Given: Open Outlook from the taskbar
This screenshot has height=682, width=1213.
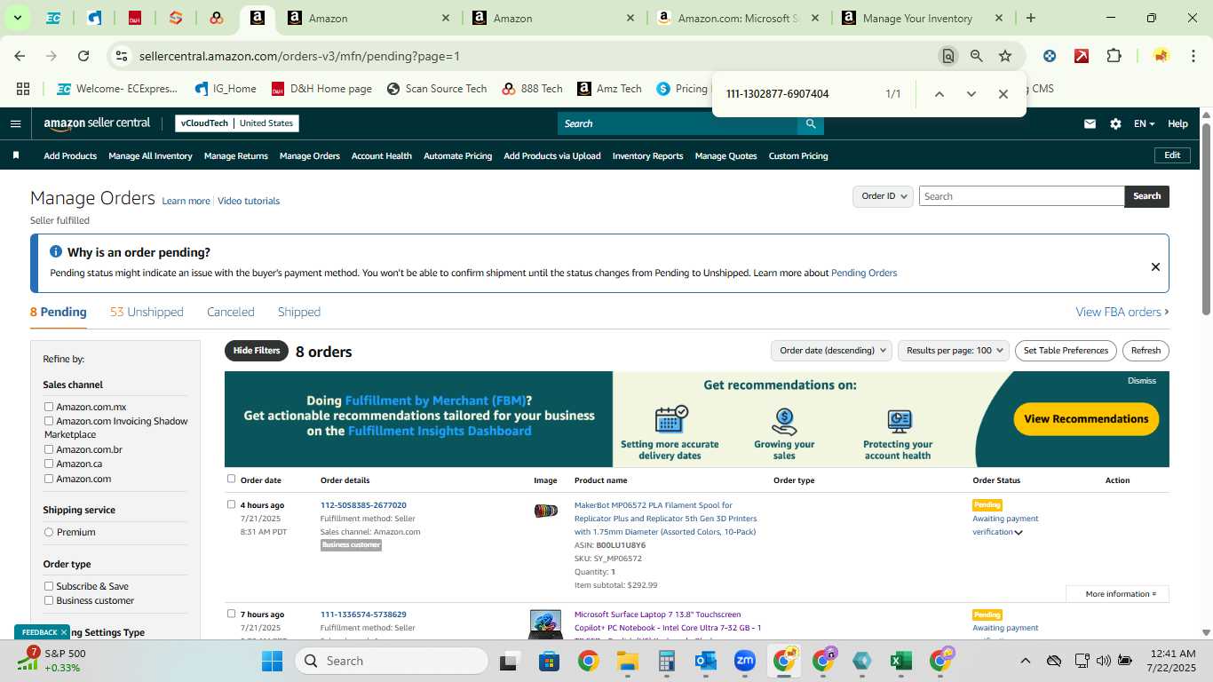Looking at the screenshot, I should pos(706,661).
